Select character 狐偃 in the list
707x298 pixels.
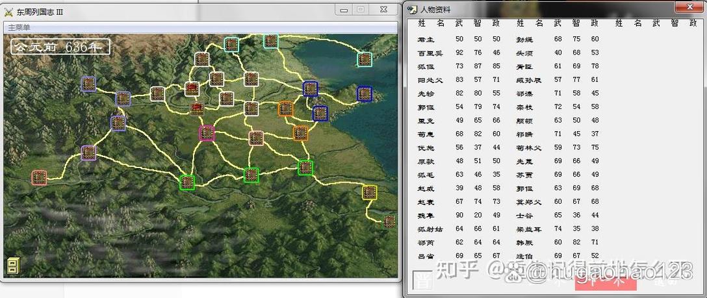425,67
